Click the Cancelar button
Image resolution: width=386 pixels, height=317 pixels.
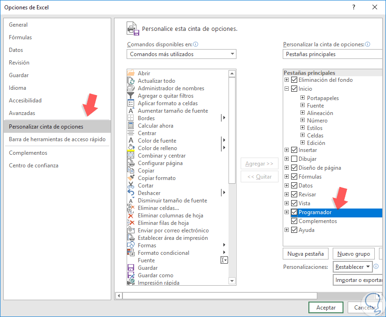(x=365, y=307)
